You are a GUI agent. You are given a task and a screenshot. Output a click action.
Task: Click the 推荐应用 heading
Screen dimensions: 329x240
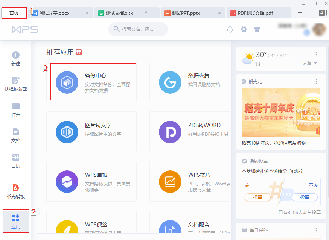[x=60, y=52]
